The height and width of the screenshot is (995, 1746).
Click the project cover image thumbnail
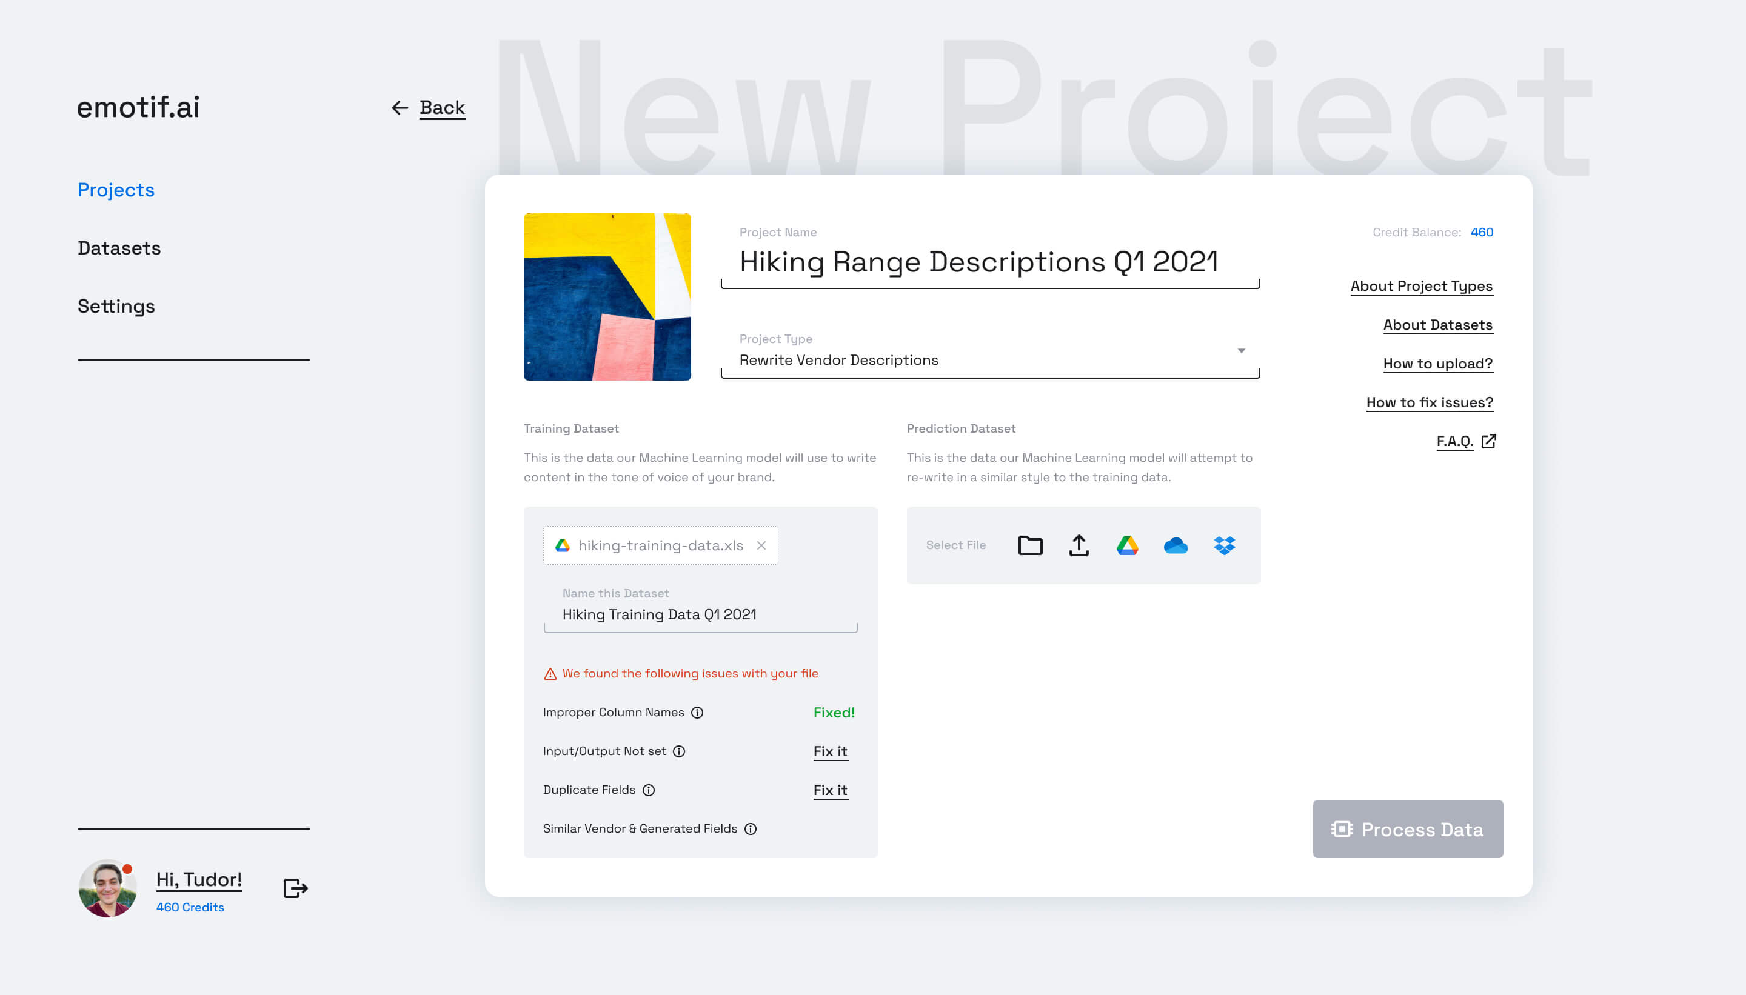click(607, 296)
